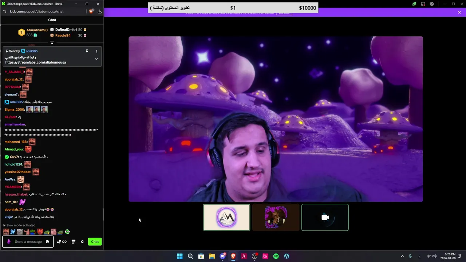Click the taskbar microphone indicator
This screenshot has width=466, height=262.
(x=410, y=256)
